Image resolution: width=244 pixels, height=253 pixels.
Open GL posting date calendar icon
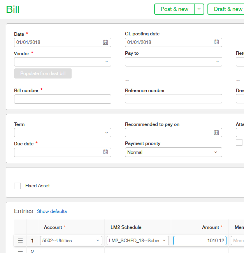(x=216, y=42)
